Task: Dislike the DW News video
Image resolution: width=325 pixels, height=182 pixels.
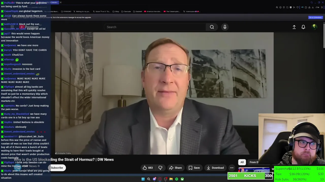Action: point(160,168)
